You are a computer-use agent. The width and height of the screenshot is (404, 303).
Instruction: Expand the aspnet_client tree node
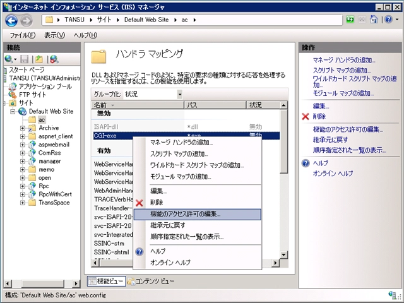(23, 136)
